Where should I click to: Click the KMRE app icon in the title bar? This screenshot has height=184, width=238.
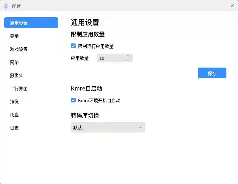coord(6,6)
